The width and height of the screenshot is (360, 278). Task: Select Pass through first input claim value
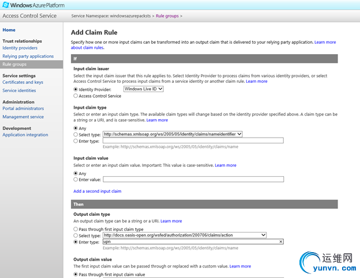pyautogui.click(x=76, y=274)
